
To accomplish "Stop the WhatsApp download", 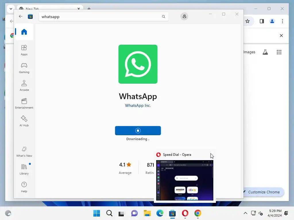I will click(138, 131).
